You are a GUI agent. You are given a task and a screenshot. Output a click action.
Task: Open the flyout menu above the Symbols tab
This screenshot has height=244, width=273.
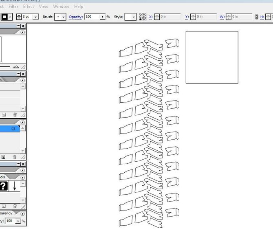[x=22, y=170]
